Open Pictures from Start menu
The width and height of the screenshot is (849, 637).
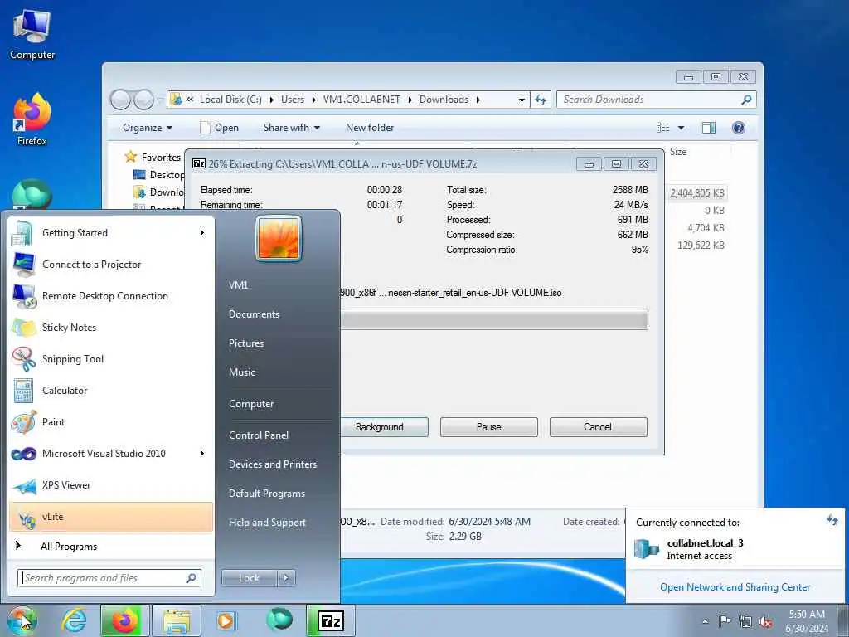click(x=245, y=343)
